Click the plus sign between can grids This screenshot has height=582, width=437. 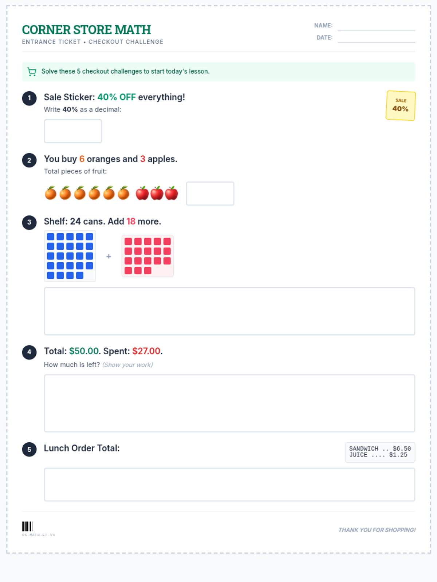point(109,256)
